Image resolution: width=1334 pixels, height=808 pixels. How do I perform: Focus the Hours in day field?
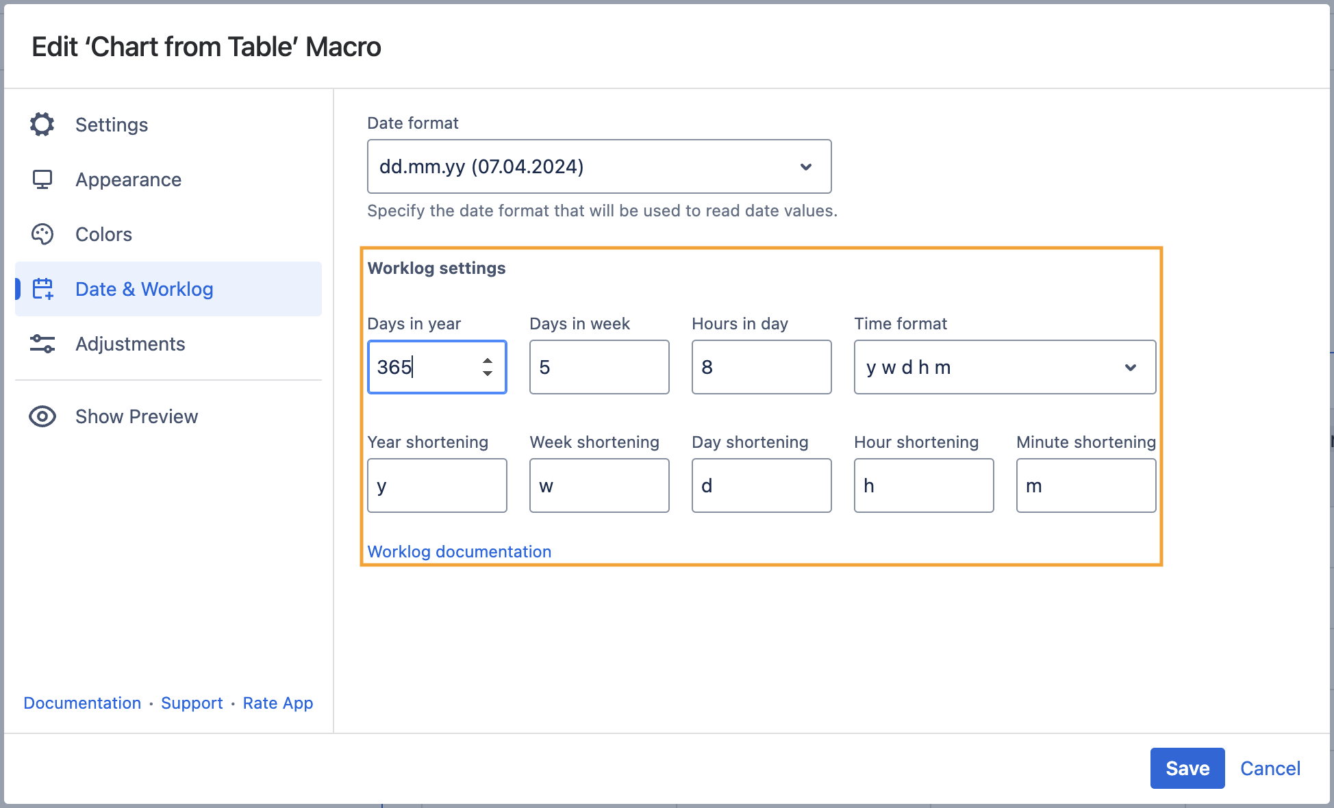[x=762, y=367]
